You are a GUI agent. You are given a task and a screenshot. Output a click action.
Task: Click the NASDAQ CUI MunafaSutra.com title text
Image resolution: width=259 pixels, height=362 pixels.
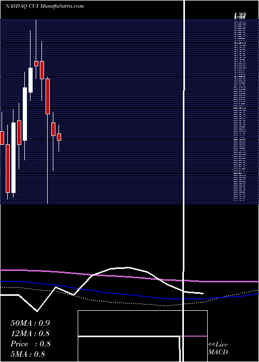coord(45,6)
